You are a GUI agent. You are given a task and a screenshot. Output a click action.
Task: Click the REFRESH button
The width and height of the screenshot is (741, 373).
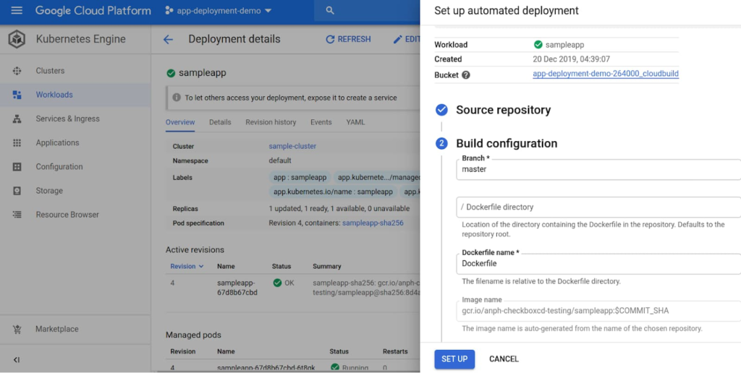[x=348, y=39]
